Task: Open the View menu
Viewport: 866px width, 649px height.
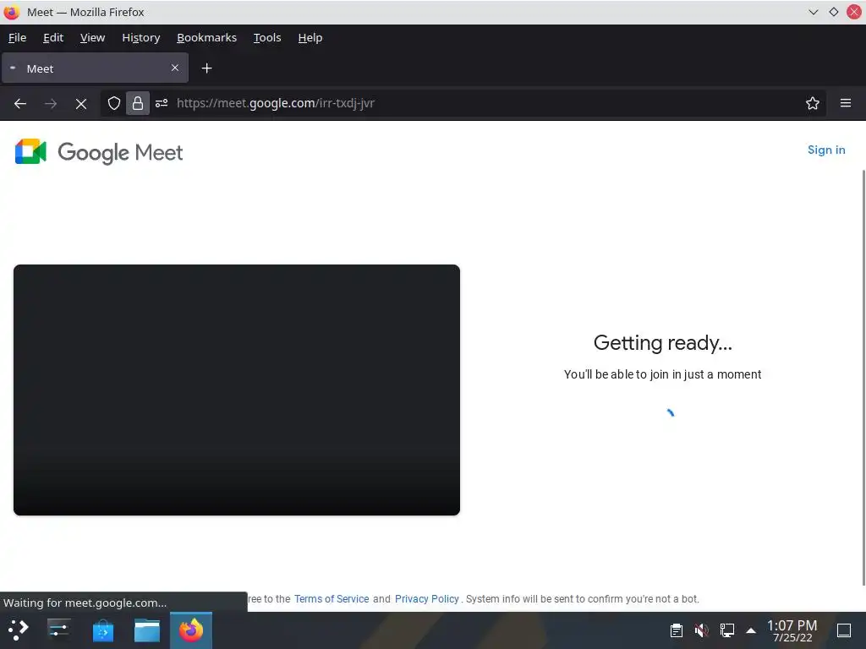Action: tap(92, 37)
